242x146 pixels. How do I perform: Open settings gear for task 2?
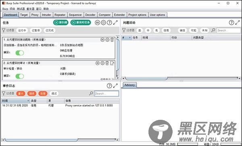pos(102,63)
